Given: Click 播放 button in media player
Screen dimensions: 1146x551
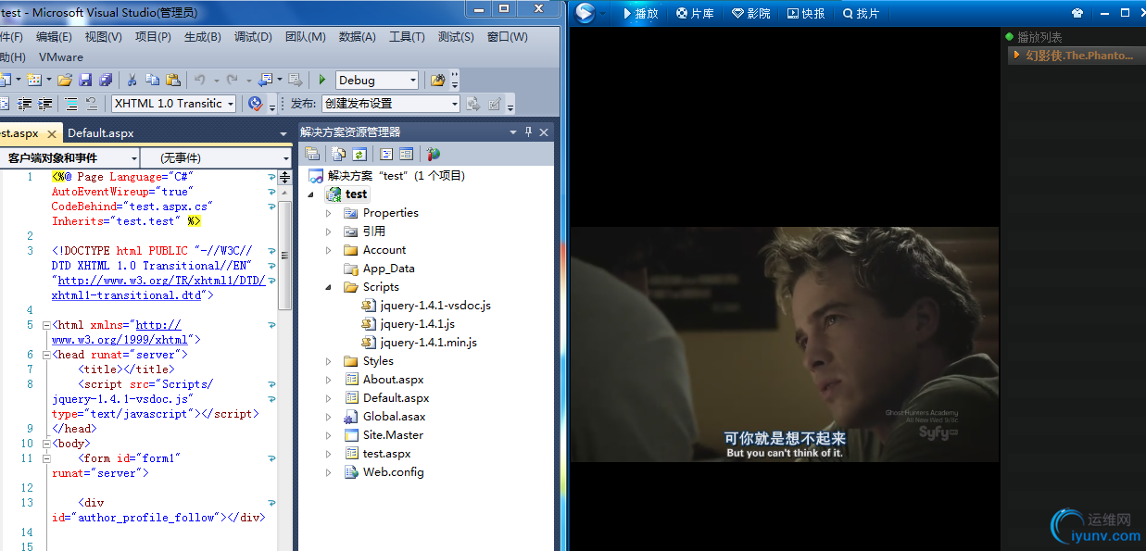Looking at the screenshot, I should [x=640, y=13].
